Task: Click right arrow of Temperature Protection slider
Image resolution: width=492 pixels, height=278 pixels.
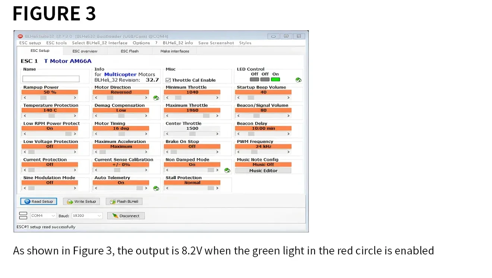Action: pos(75,116)
